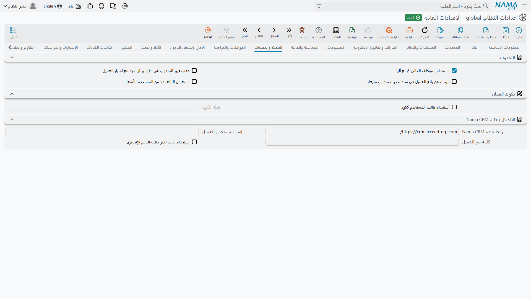
Task: Click the thumbs-up icon in top header
Action: [x=90, y=6]
